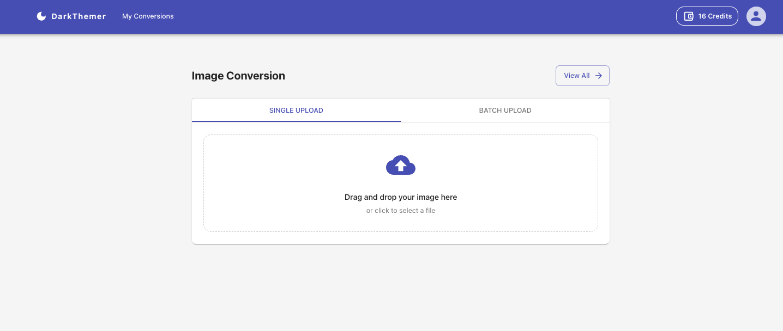
Task: Click the upload arrow inside the cloud icon
Action: click(401, 165)
